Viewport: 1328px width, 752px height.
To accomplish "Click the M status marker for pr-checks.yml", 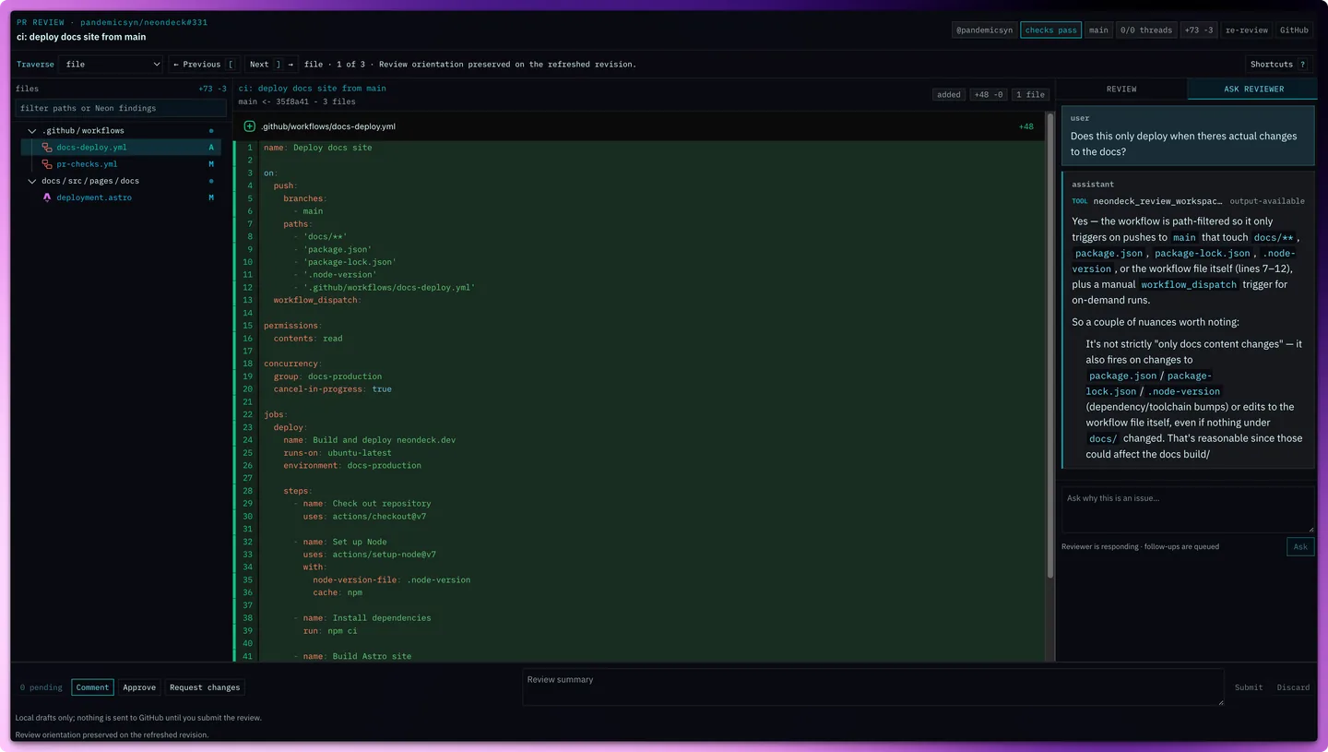I will pos(211,164).
